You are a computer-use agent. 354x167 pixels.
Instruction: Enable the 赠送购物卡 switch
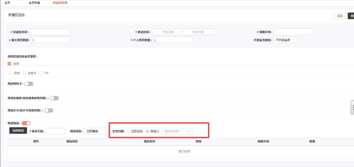point(29,84)
